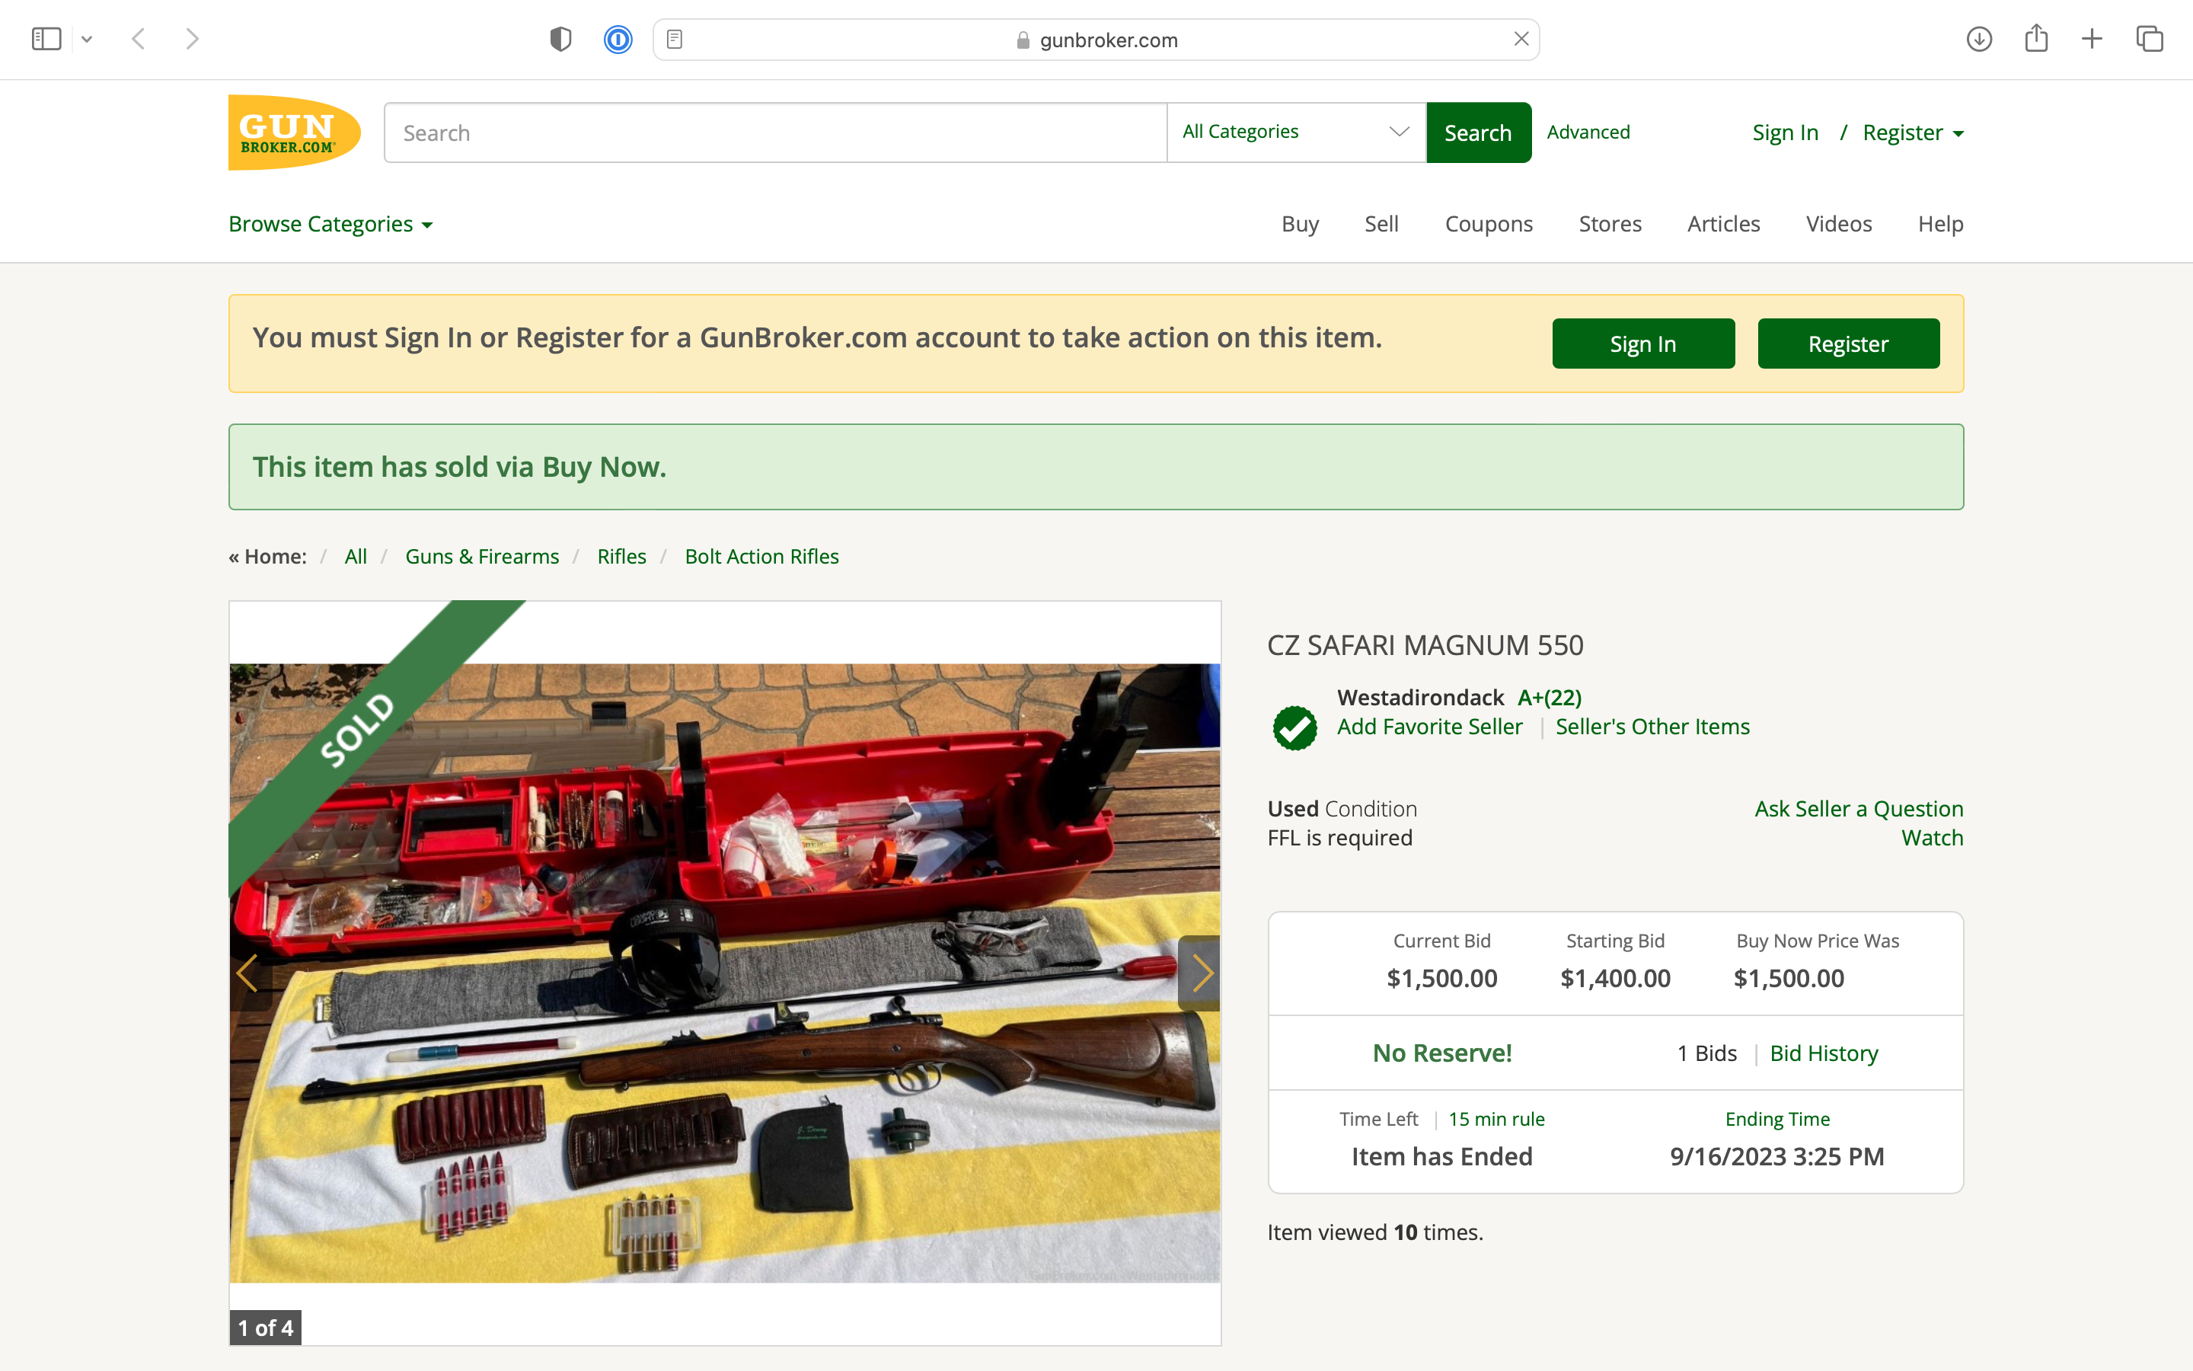
Task: Show the reader view page icon
Action: coord(674,39)
